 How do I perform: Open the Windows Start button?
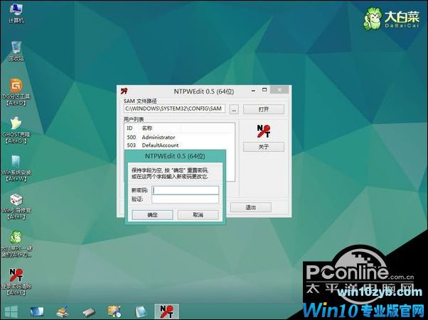point(11,311)
